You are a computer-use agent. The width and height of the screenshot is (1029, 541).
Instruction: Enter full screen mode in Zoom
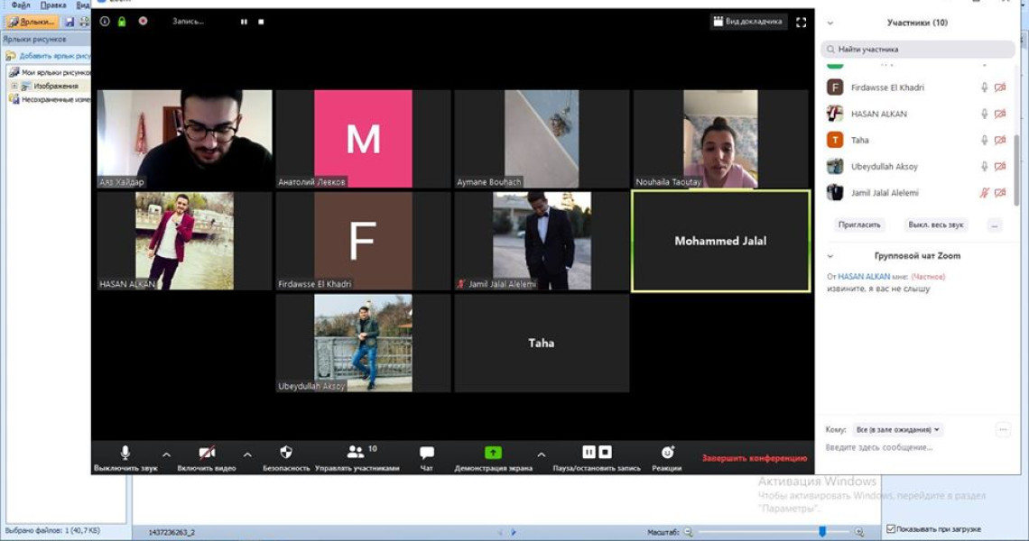coord(802,23)
